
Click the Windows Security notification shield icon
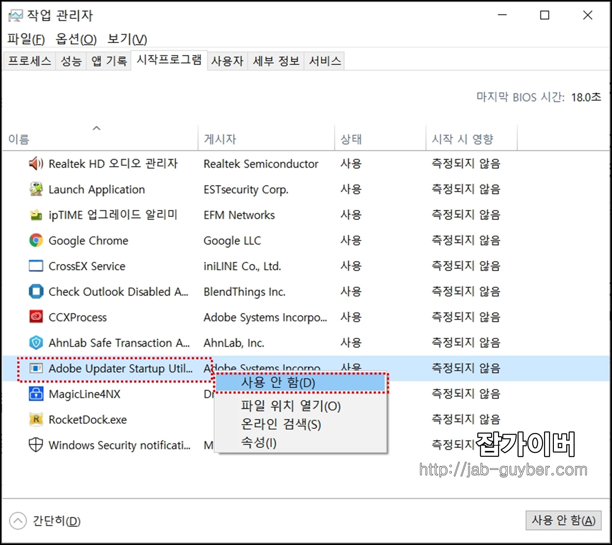point(36,445)
